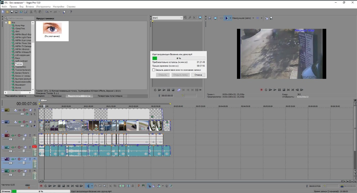
Task: Click the Отмена button in render dialog
Action: [x=198, y=75]
